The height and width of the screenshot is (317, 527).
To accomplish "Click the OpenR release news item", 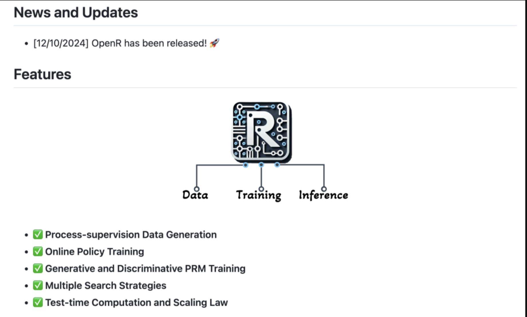I will [x=126, y=43].
